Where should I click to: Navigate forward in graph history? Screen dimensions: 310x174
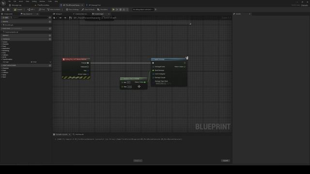[x=65, y=18]
